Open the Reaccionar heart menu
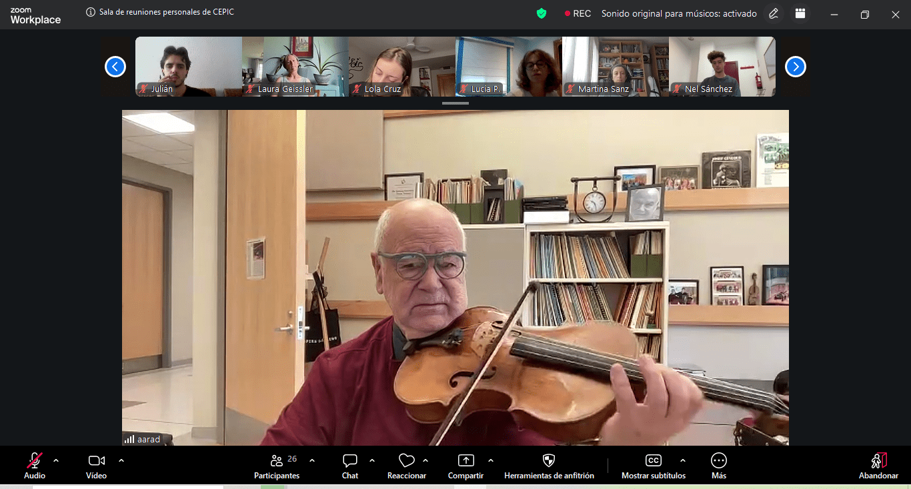This screenshot has width=911, height=489. [407, 466]
